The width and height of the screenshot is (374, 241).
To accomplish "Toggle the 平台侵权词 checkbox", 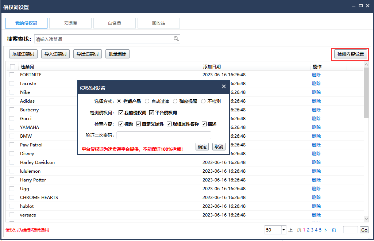I will coord(152,112).
